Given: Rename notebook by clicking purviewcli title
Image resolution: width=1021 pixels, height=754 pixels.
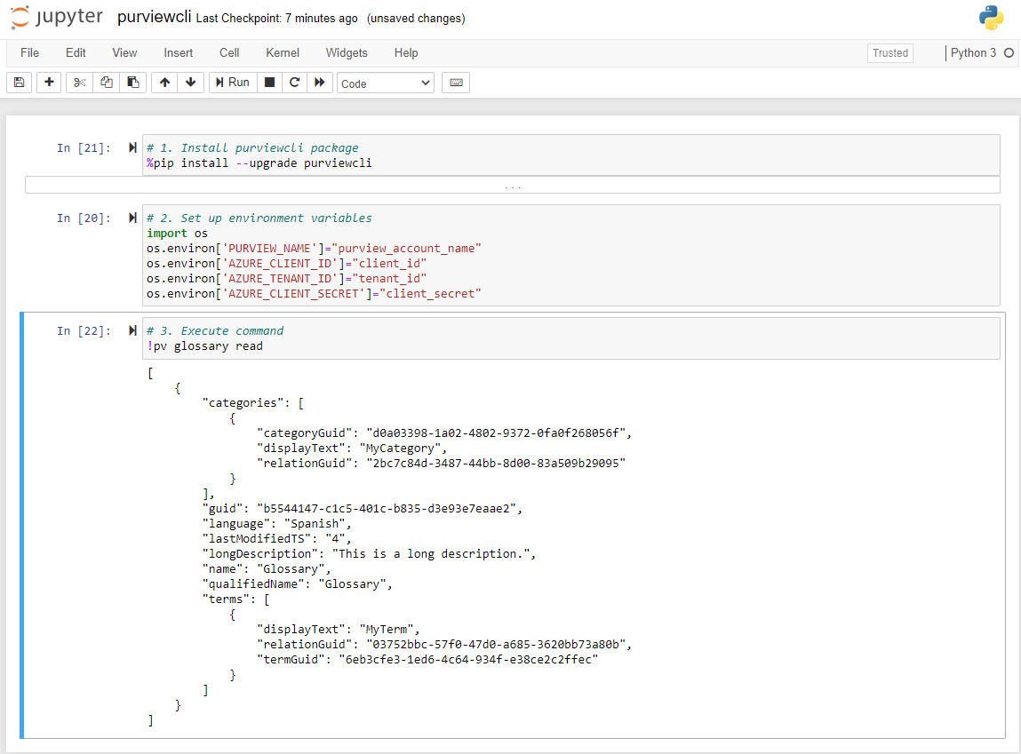Looking at the screenshot, I should (155, 17).
